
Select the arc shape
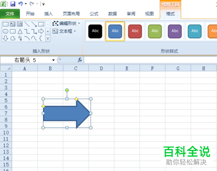pos(27,38)
